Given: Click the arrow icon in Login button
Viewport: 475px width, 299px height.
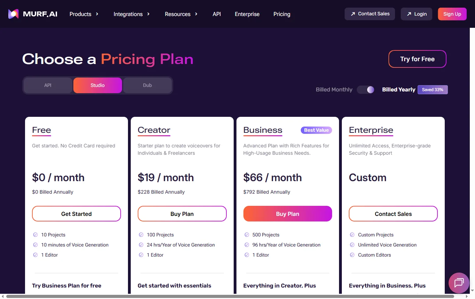Looking at the screenshot, I should pyautogui.click(x=409, y=14).
